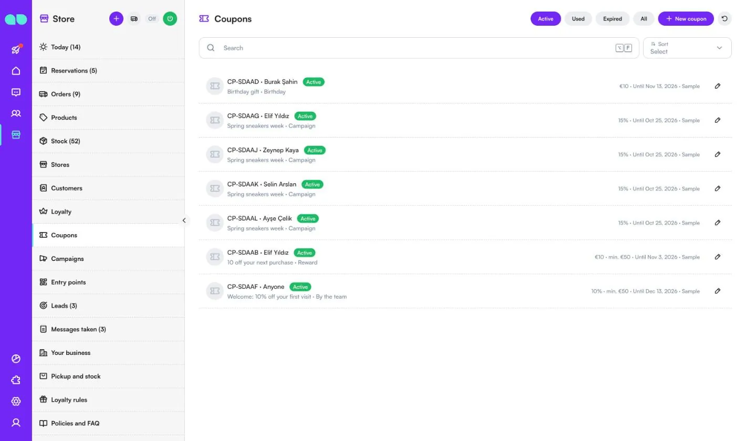Edit coupon CP-SDAAD with pencil icon

[718, 86]
